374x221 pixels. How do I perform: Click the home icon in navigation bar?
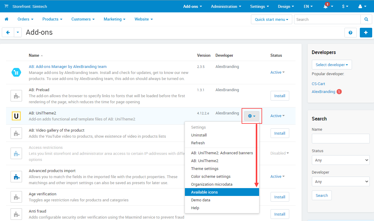coord(6,19)
